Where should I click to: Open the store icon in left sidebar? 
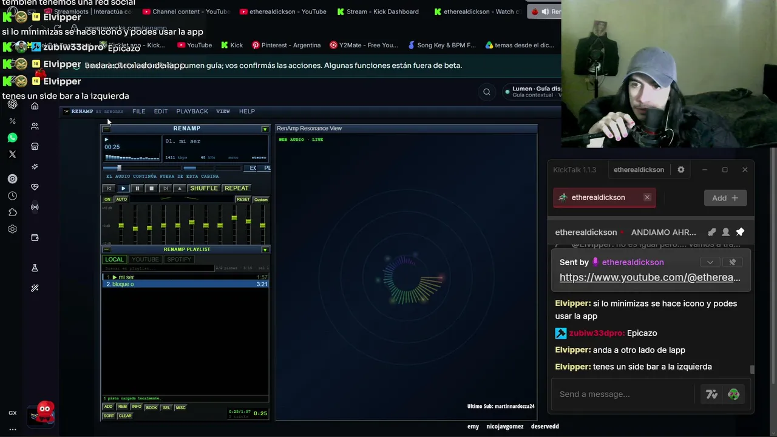35,146
